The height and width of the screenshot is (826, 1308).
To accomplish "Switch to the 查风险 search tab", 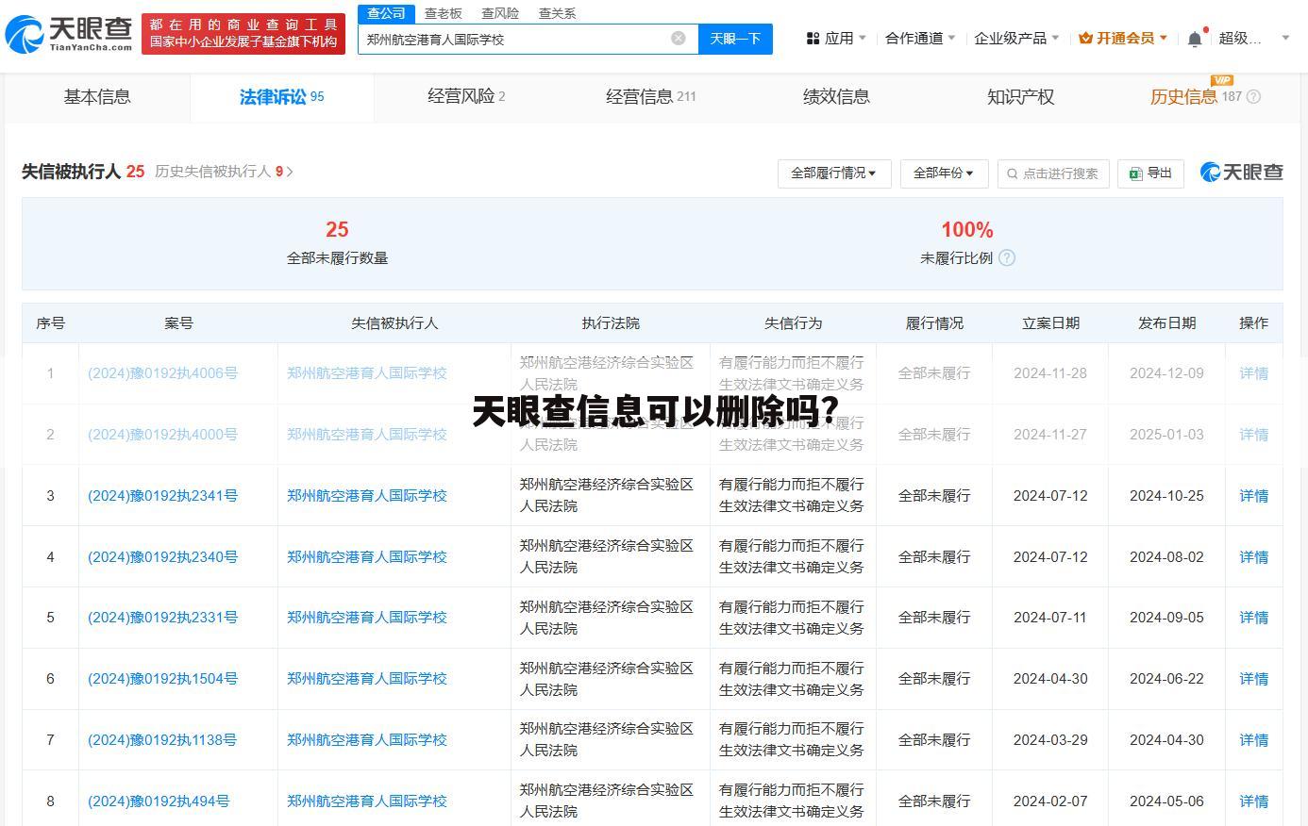I will (x=500, y=13).
